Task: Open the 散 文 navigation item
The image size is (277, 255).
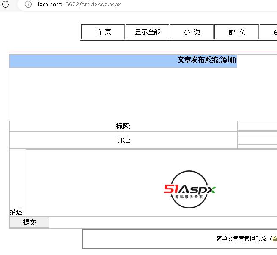Action: (x=236, y=32)
